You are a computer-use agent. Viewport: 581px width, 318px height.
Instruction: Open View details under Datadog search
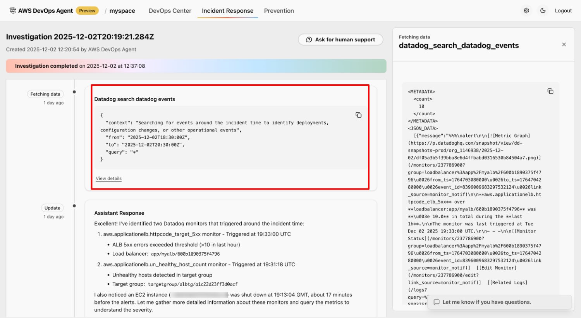pos(109,178)
